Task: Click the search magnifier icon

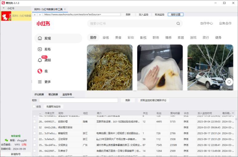Action: click(178, 24)
